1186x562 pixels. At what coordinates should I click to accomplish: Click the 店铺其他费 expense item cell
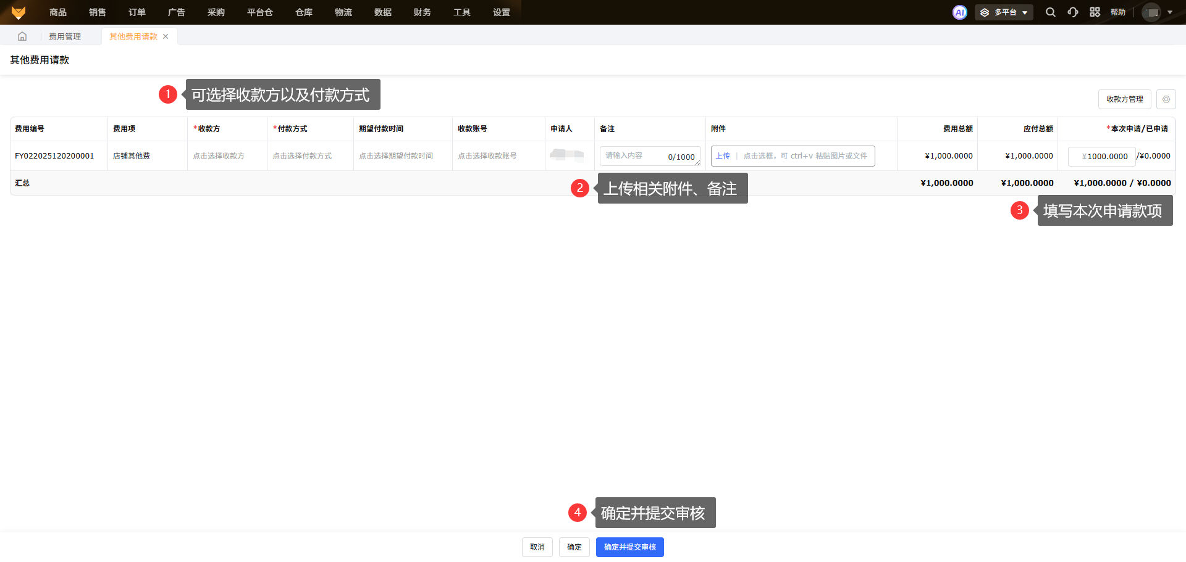pos(132,156)
